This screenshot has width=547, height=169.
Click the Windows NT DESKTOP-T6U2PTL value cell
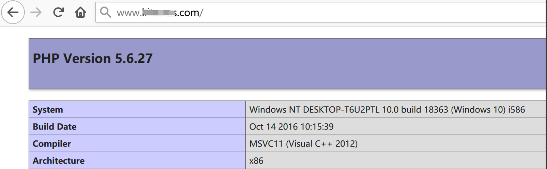pos(396,109)
